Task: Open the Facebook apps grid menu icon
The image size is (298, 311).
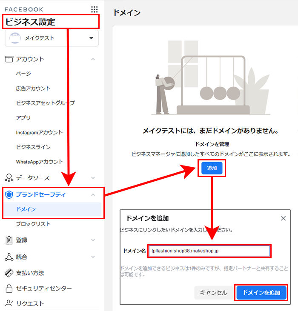Action: tap(94, 9)
